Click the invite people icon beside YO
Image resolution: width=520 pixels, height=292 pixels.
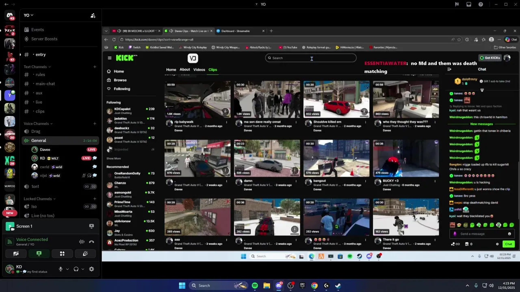(93, 15)
